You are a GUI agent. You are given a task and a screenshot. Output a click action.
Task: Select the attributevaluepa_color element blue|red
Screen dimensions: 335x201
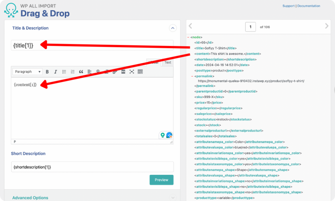coord(241,147)
